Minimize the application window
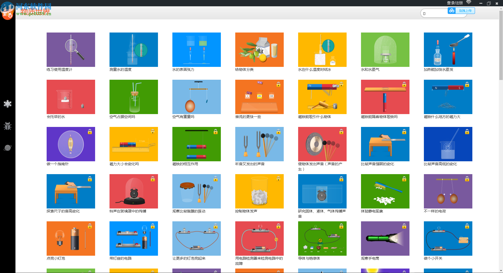The width and height of the screenshot is (503, 273). coord(481,3)
